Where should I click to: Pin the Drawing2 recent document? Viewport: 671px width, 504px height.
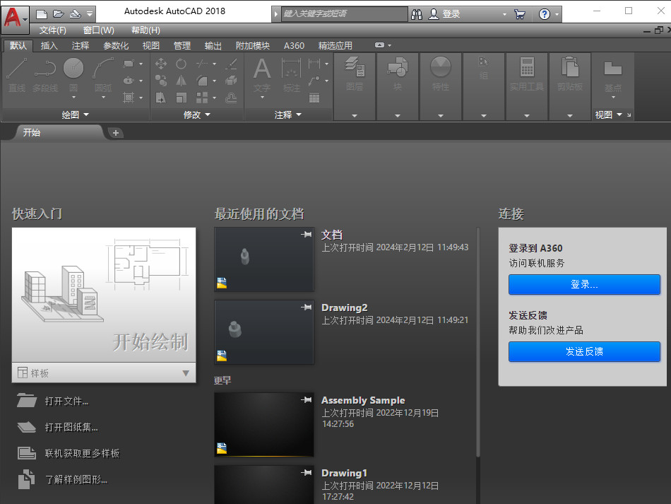click(x=306, y=307)
